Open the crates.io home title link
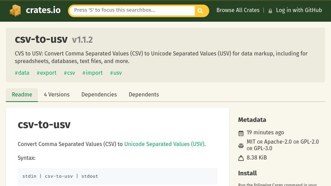 (x=43, y=10)
